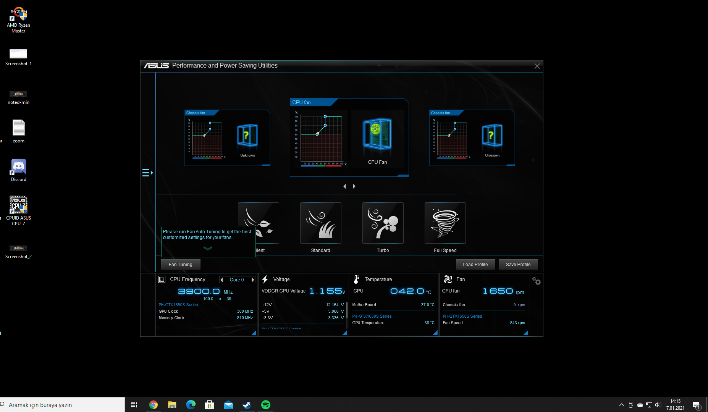
Task: Open Google Chrome from the taskbar
Action: click(x=154, y=405)
